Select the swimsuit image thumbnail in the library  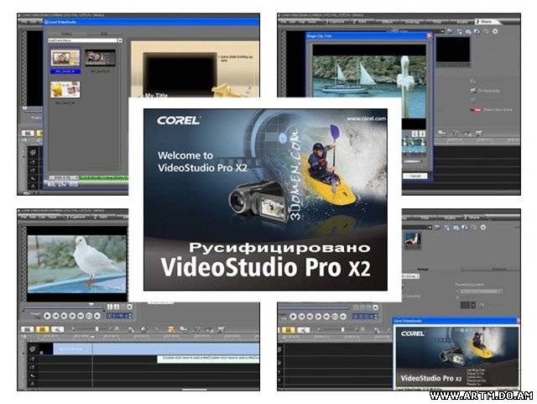click(x=412, y=239)
